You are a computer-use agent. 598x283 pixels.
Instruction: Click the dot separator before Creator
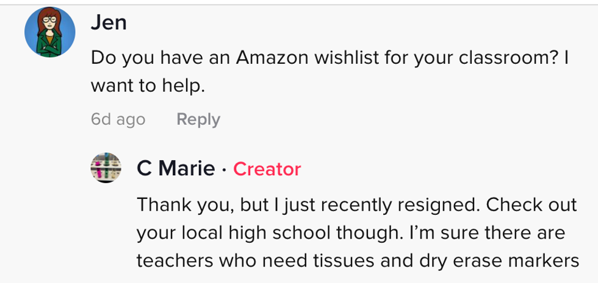tap(224, 169)
